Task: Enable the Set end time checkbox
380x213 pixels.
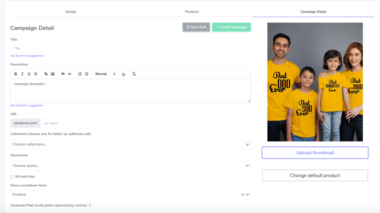Action: (12, 176)
